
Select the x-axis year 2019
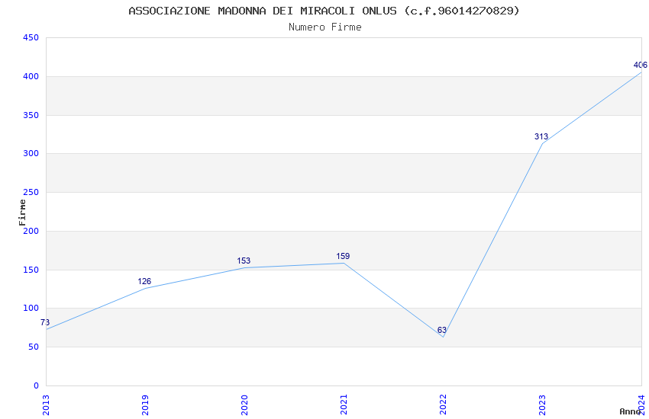coord(145,405)
